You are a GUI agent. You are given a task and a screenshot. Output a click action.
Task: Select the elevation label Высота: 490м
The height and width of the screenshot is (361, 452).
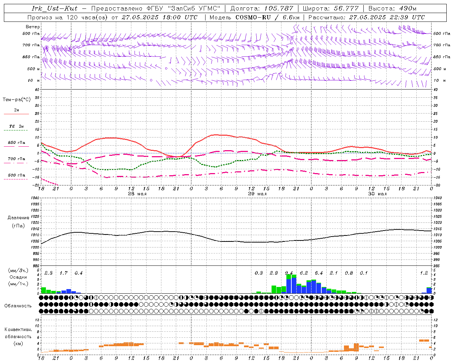(x=392, y=8)
